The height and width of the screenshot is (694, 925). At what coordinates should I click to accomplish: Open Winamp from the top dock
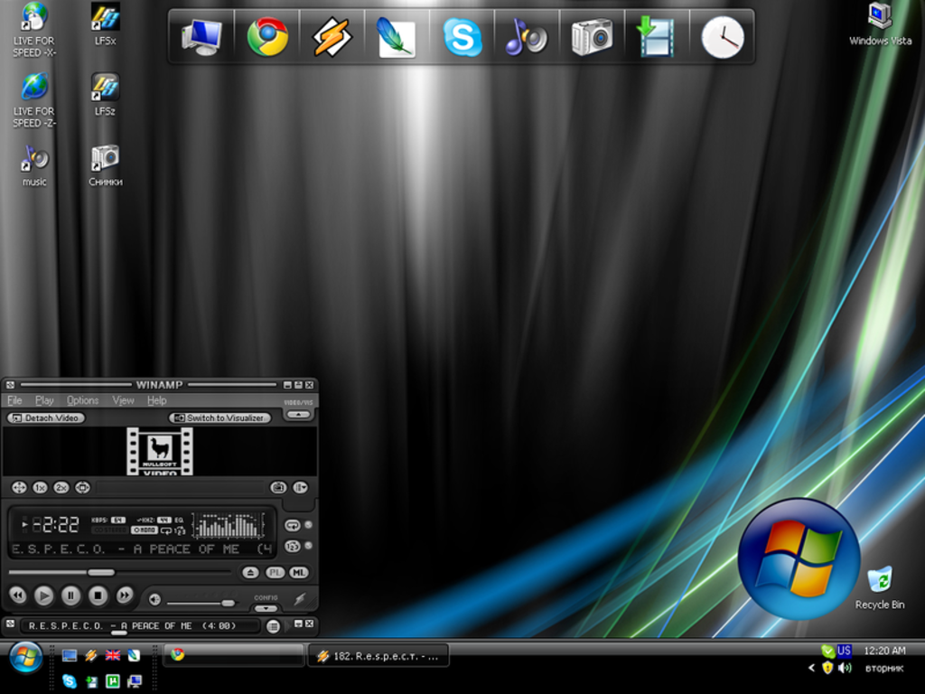pyautogui.click(x=332, y=36)
